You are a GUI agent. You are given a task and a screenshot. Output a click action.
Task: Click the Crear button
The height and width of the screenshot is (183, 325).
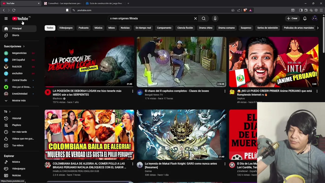[292, 18]
